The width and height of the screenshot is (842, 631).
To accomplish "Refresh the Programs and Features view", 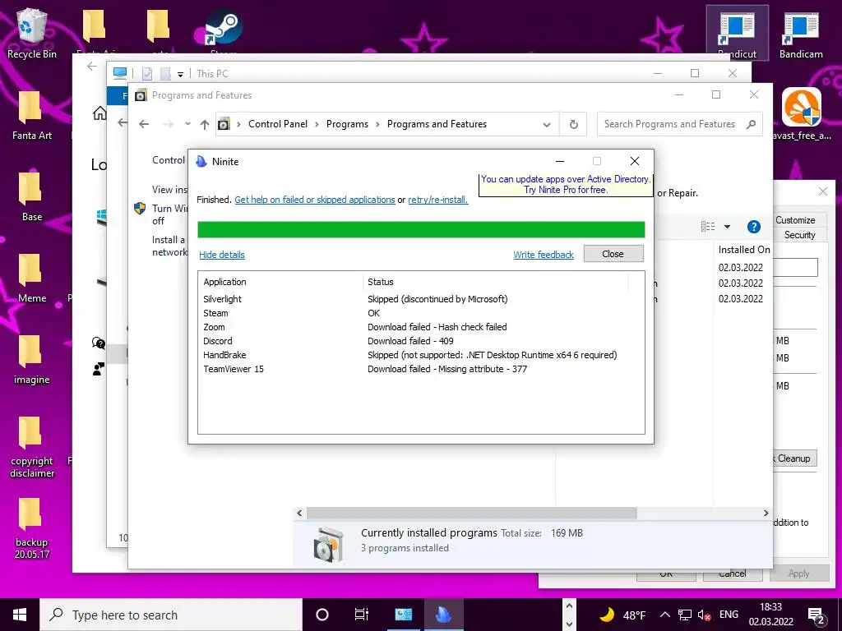I will tap(573, 125).
